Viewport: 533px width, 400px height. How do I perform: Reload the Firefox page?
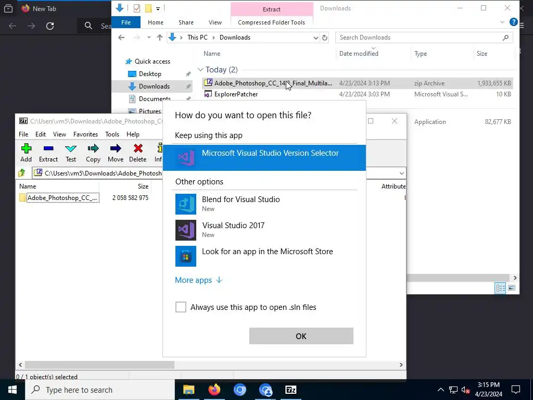coord(50,26)
